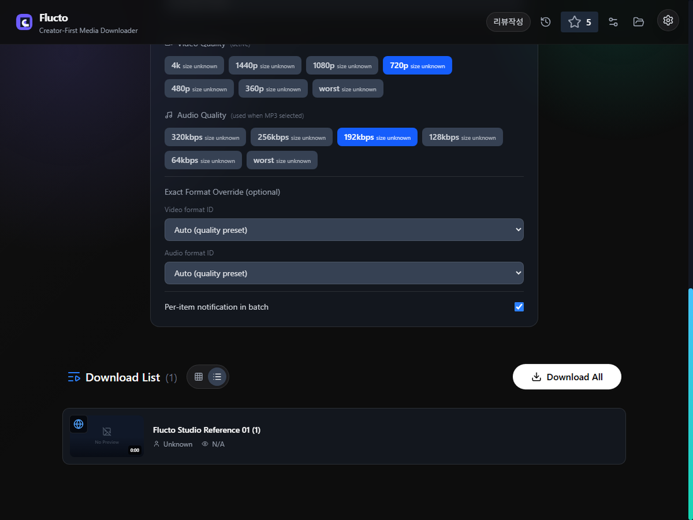The height and width of the screenshot is (520, 693).
Task: Click the Exact Format Override (optional) label
Action: coord(222,192)
